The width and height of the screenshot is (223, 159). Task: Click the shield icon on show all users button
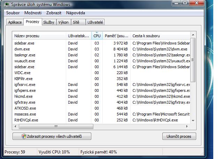click(x=24, y=136)
